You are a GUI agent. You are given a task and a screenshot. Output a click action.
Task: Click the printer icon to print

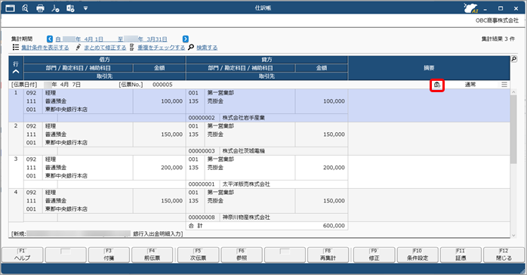[x=40, y=8]
